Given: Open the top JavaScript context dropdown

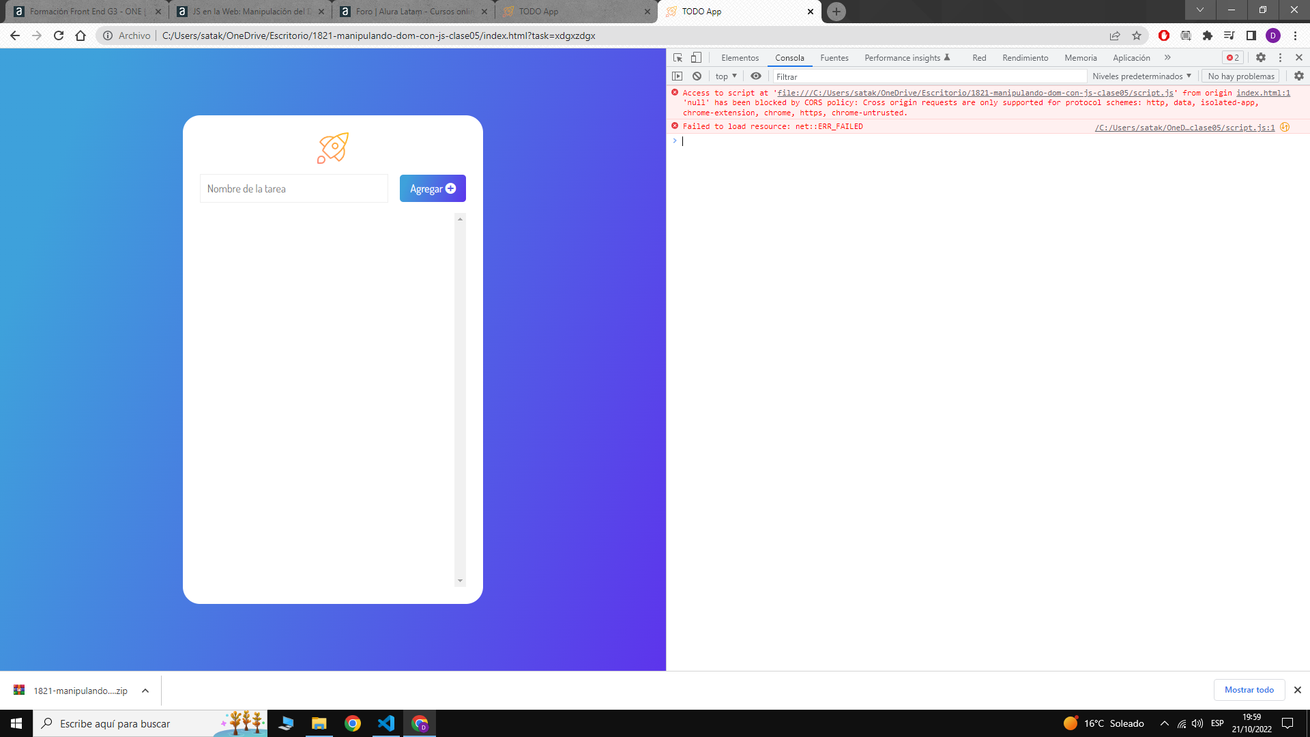Looking at the screenshot, I should (x=726, y=76).
